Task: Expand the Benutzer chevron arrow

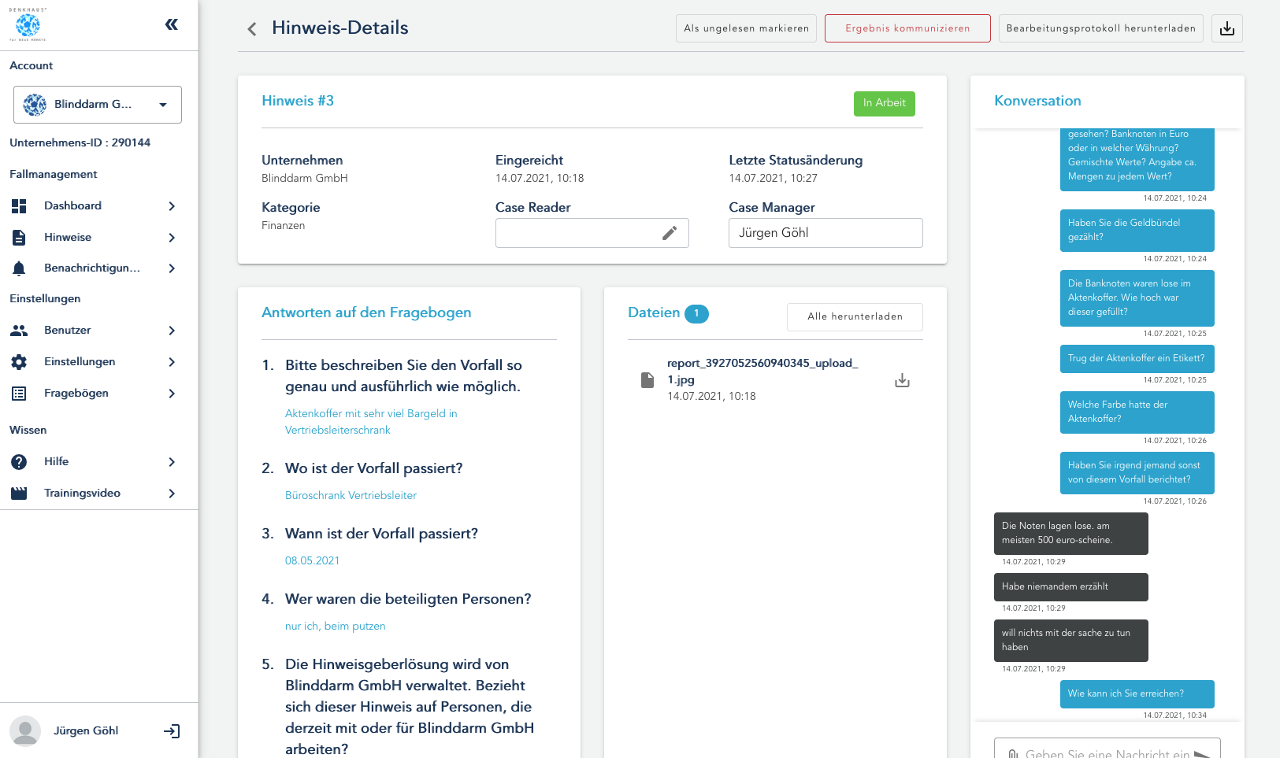Action: (x=172, y=331)
